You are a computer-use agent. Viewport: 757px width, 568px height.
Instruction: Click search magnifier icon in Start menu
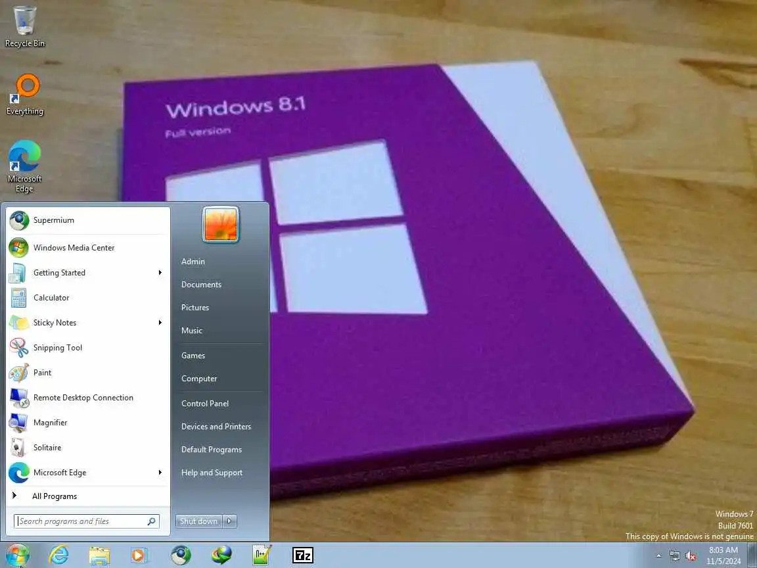[152, 521]
